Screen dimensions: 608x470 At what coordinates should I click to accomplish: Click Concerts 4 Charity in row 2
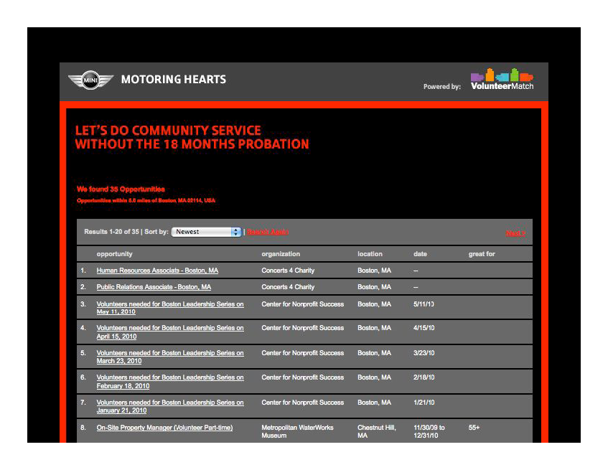(288, 287)
